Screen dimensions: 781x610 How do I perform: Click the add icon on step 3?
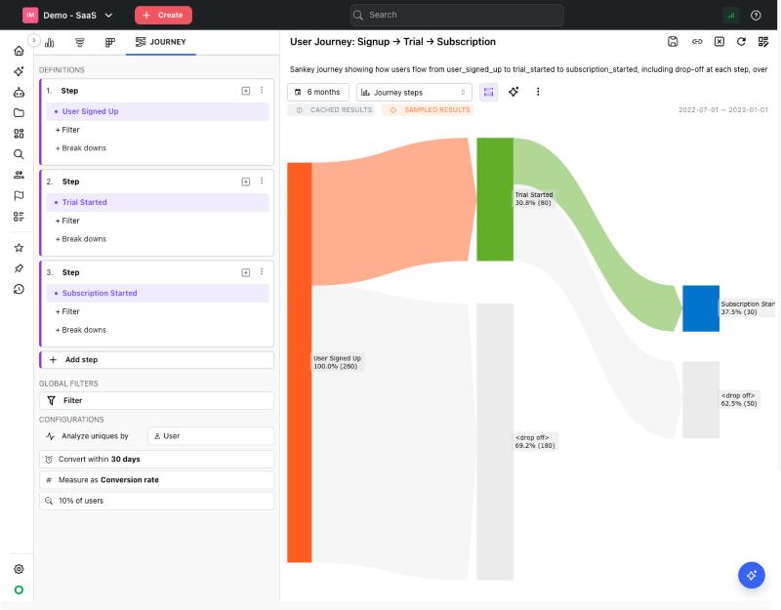[246, 273]
